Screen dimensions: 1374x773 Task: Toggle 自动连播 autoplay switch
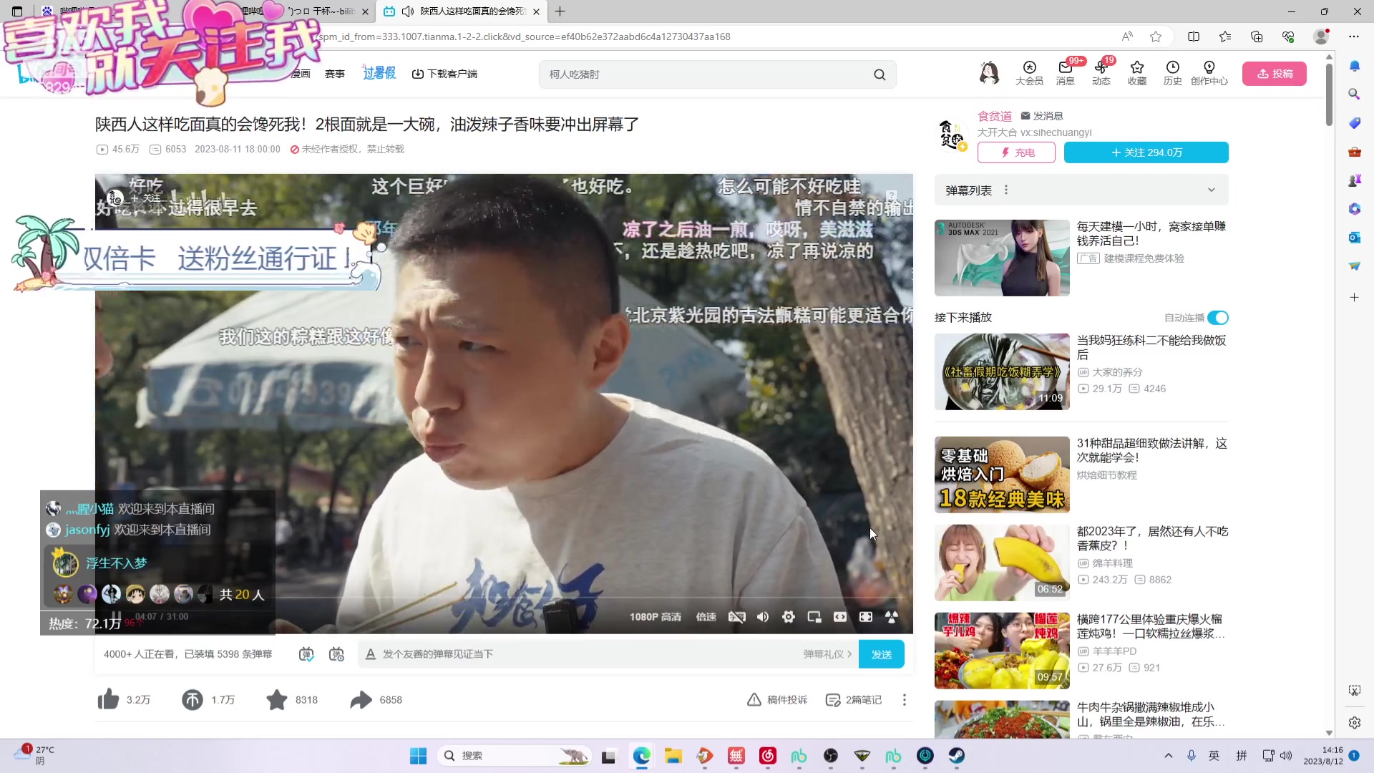coord(1218,318)
